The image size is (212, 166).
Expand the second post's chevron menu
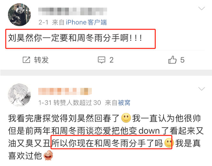(201, 89)
